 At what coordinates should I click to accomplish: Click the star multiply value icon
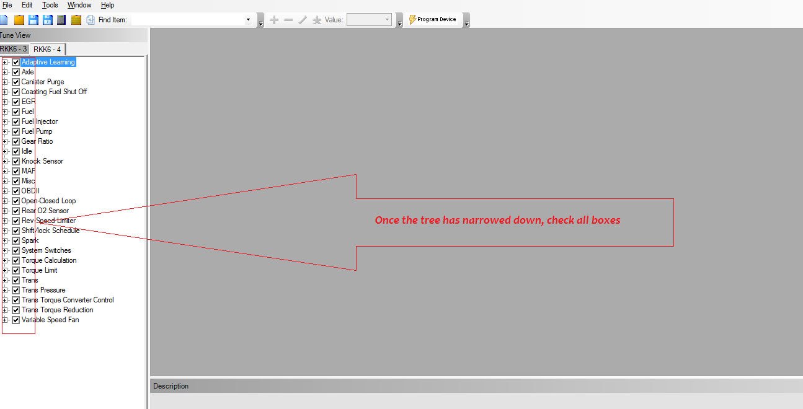pos(317,20)
